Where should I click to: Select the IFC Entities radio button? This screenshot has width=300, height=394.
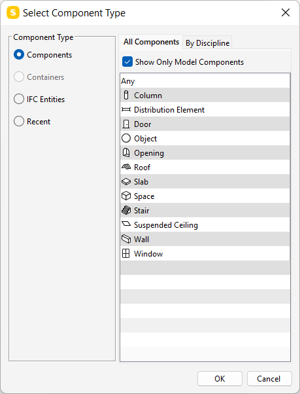coord(19,99)
